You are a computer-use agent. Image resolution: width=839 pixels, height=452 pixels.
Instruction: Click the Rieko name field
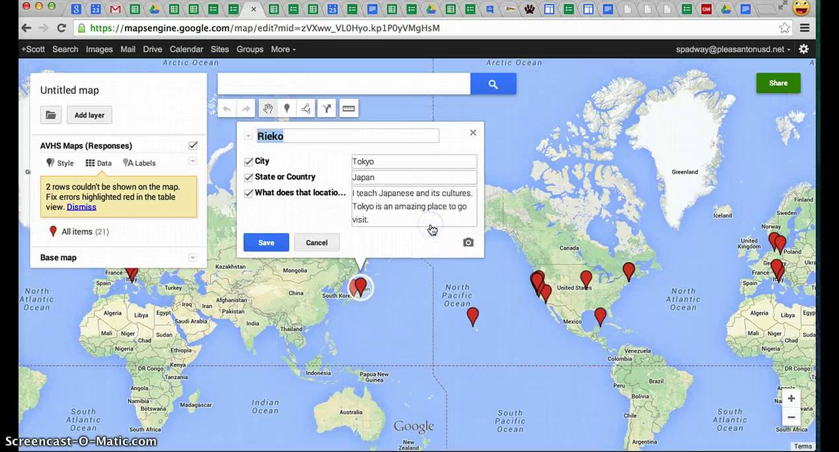click(347, 135)
